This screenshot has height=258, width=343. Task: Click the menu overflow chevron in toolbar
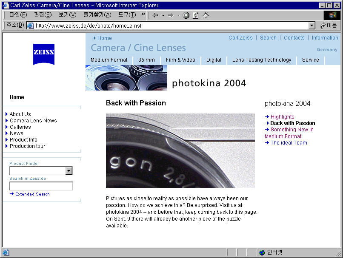pyautogui.click(x=143, y=14)
